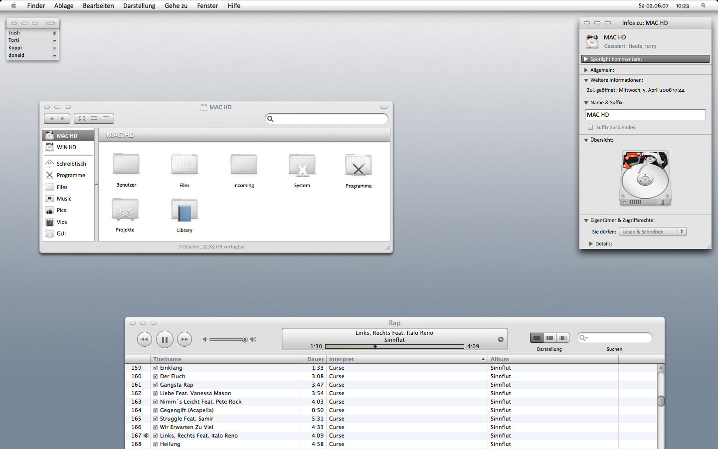Open Programme in Finder sidebar

click(68, 175)
